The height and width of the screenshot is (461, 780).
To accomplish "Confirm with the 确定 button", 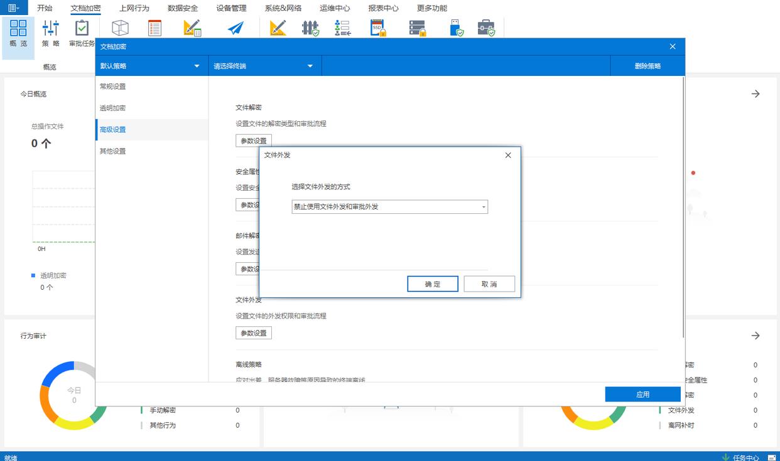I will click(433, 283).
